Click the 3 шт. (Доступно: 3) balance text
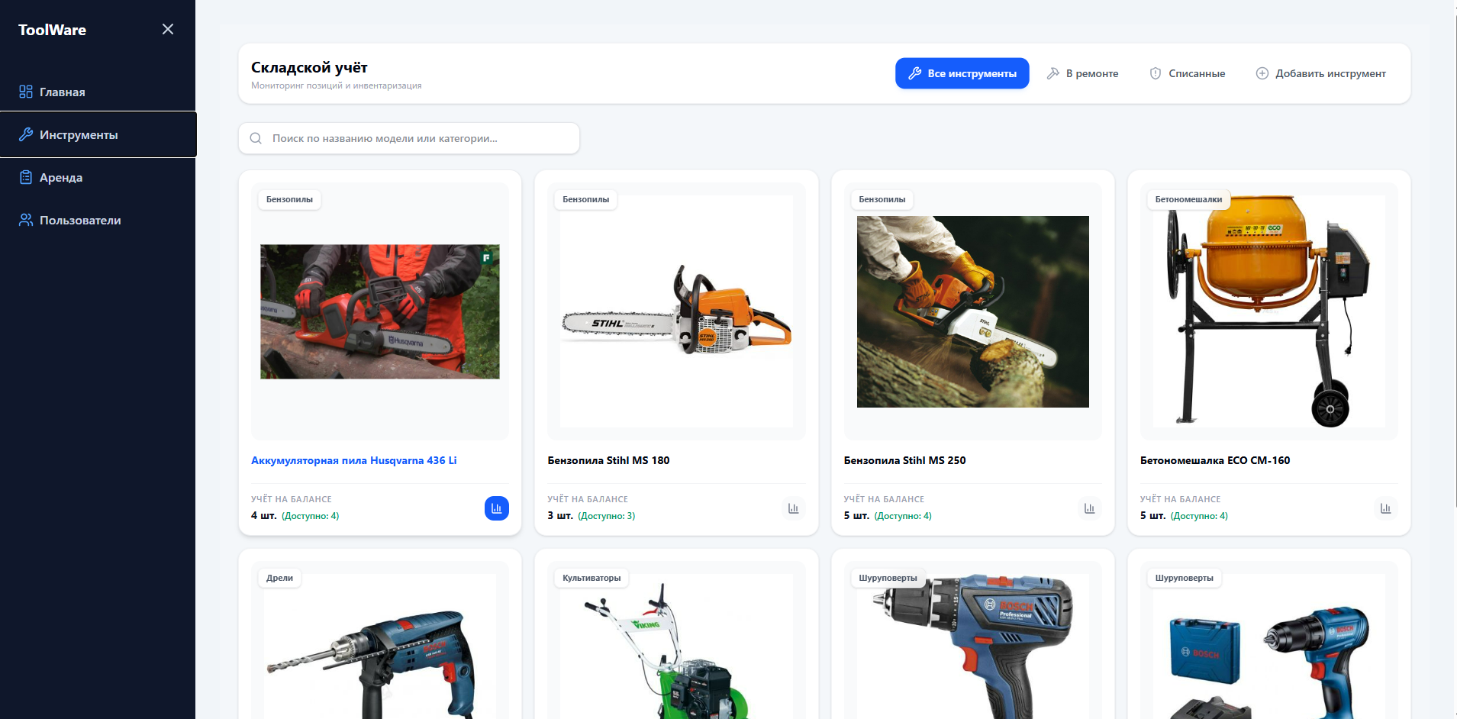The width and height of the screenshot is (1457, 719). coord(592,516)
